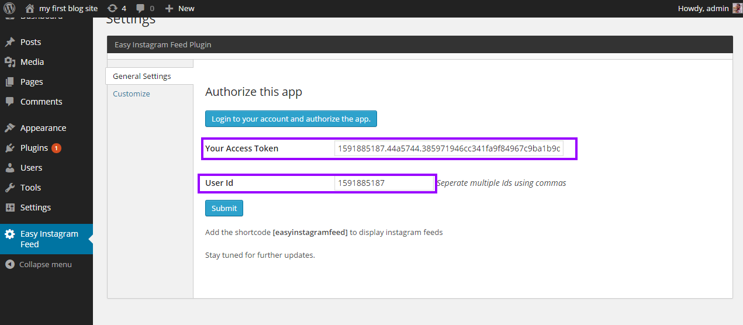Click the admin avatar picture
Screen dimensions: 743x325
[737, 8]
